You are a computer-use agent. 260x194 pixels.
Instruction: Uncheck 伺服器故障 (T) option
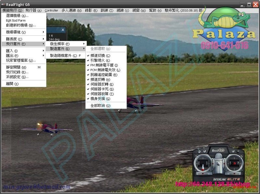106,94
